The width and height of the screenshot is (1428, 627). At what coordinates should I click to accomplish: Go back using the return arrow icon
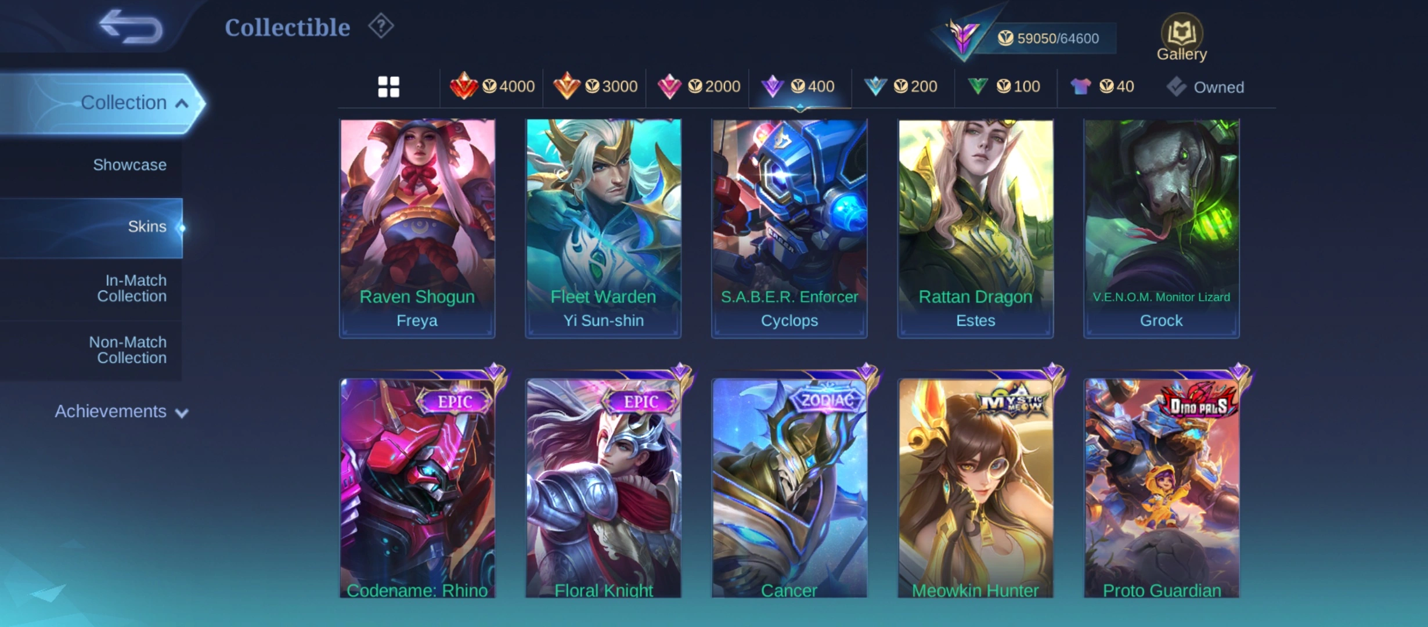[x=131, y=27]
